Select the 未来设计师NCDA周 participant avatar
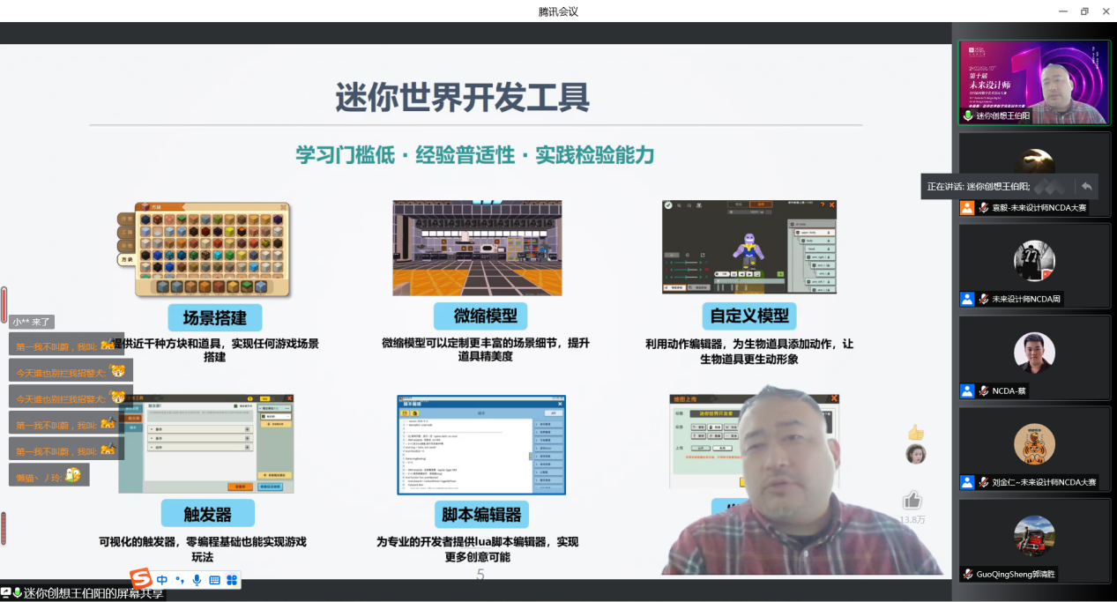Screen dimensions: 1117x602 tap(1034, 260)
